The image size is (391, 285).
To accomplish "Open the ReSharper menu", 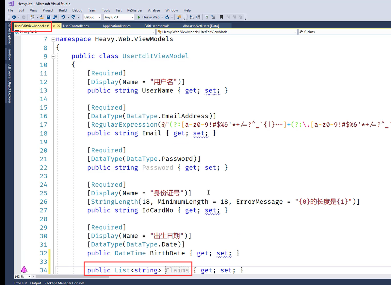I will point(135,10).
